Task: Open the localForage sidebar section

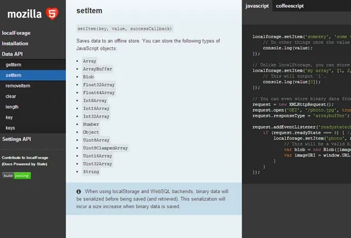Action: tap(16, 33)
